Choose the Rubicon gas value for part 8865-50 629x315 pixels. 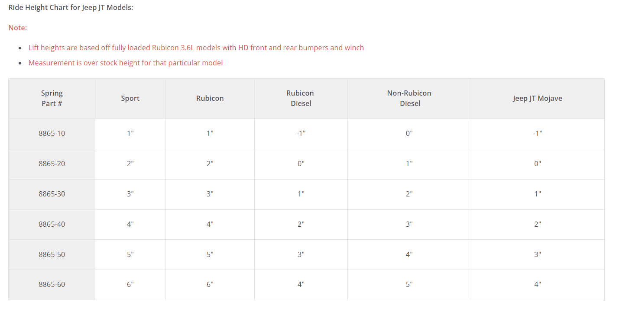pos(210,255)
